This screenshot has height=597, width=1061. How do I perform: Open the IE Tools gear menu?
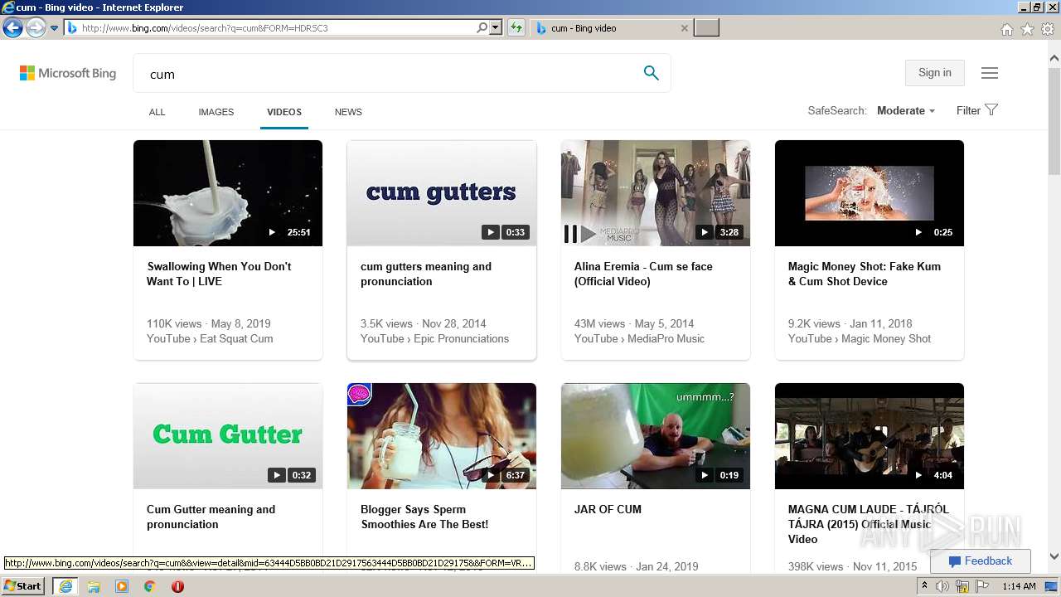1048,29
